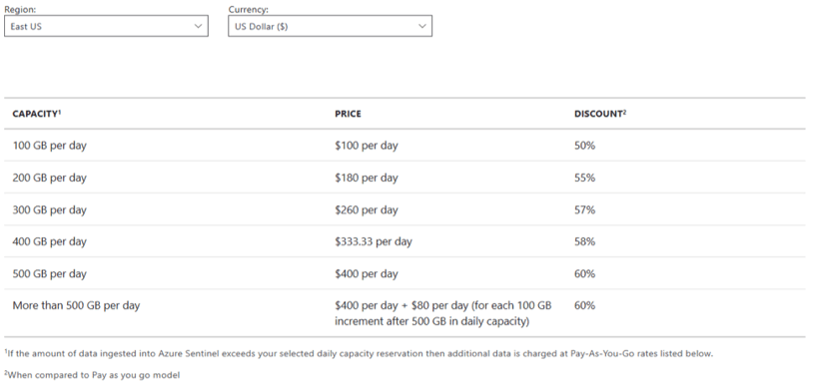The image size is (815, 391).
Task: Expand the Currency dropdown showing US Dollar
Action: click(330, 26)
